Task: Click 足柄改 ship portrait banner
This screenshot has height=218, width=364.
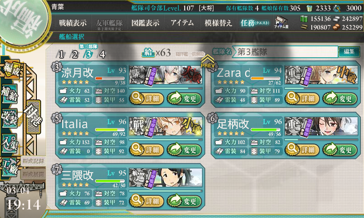Action: (322, 127)
